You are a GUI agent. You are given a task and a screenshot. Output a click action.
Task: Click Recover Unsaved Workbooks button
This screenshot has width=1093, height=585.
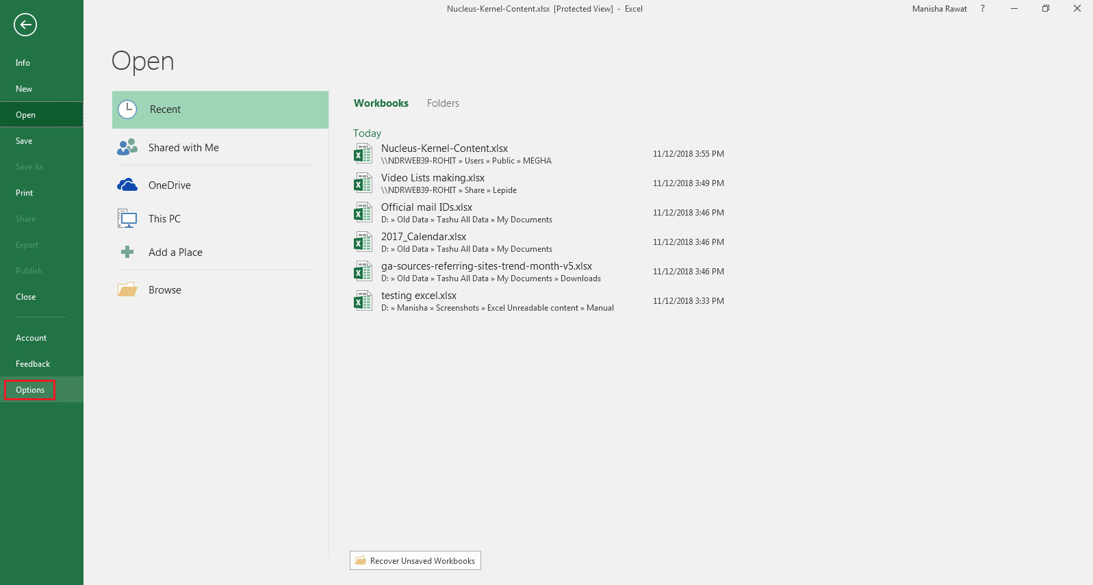415,560
